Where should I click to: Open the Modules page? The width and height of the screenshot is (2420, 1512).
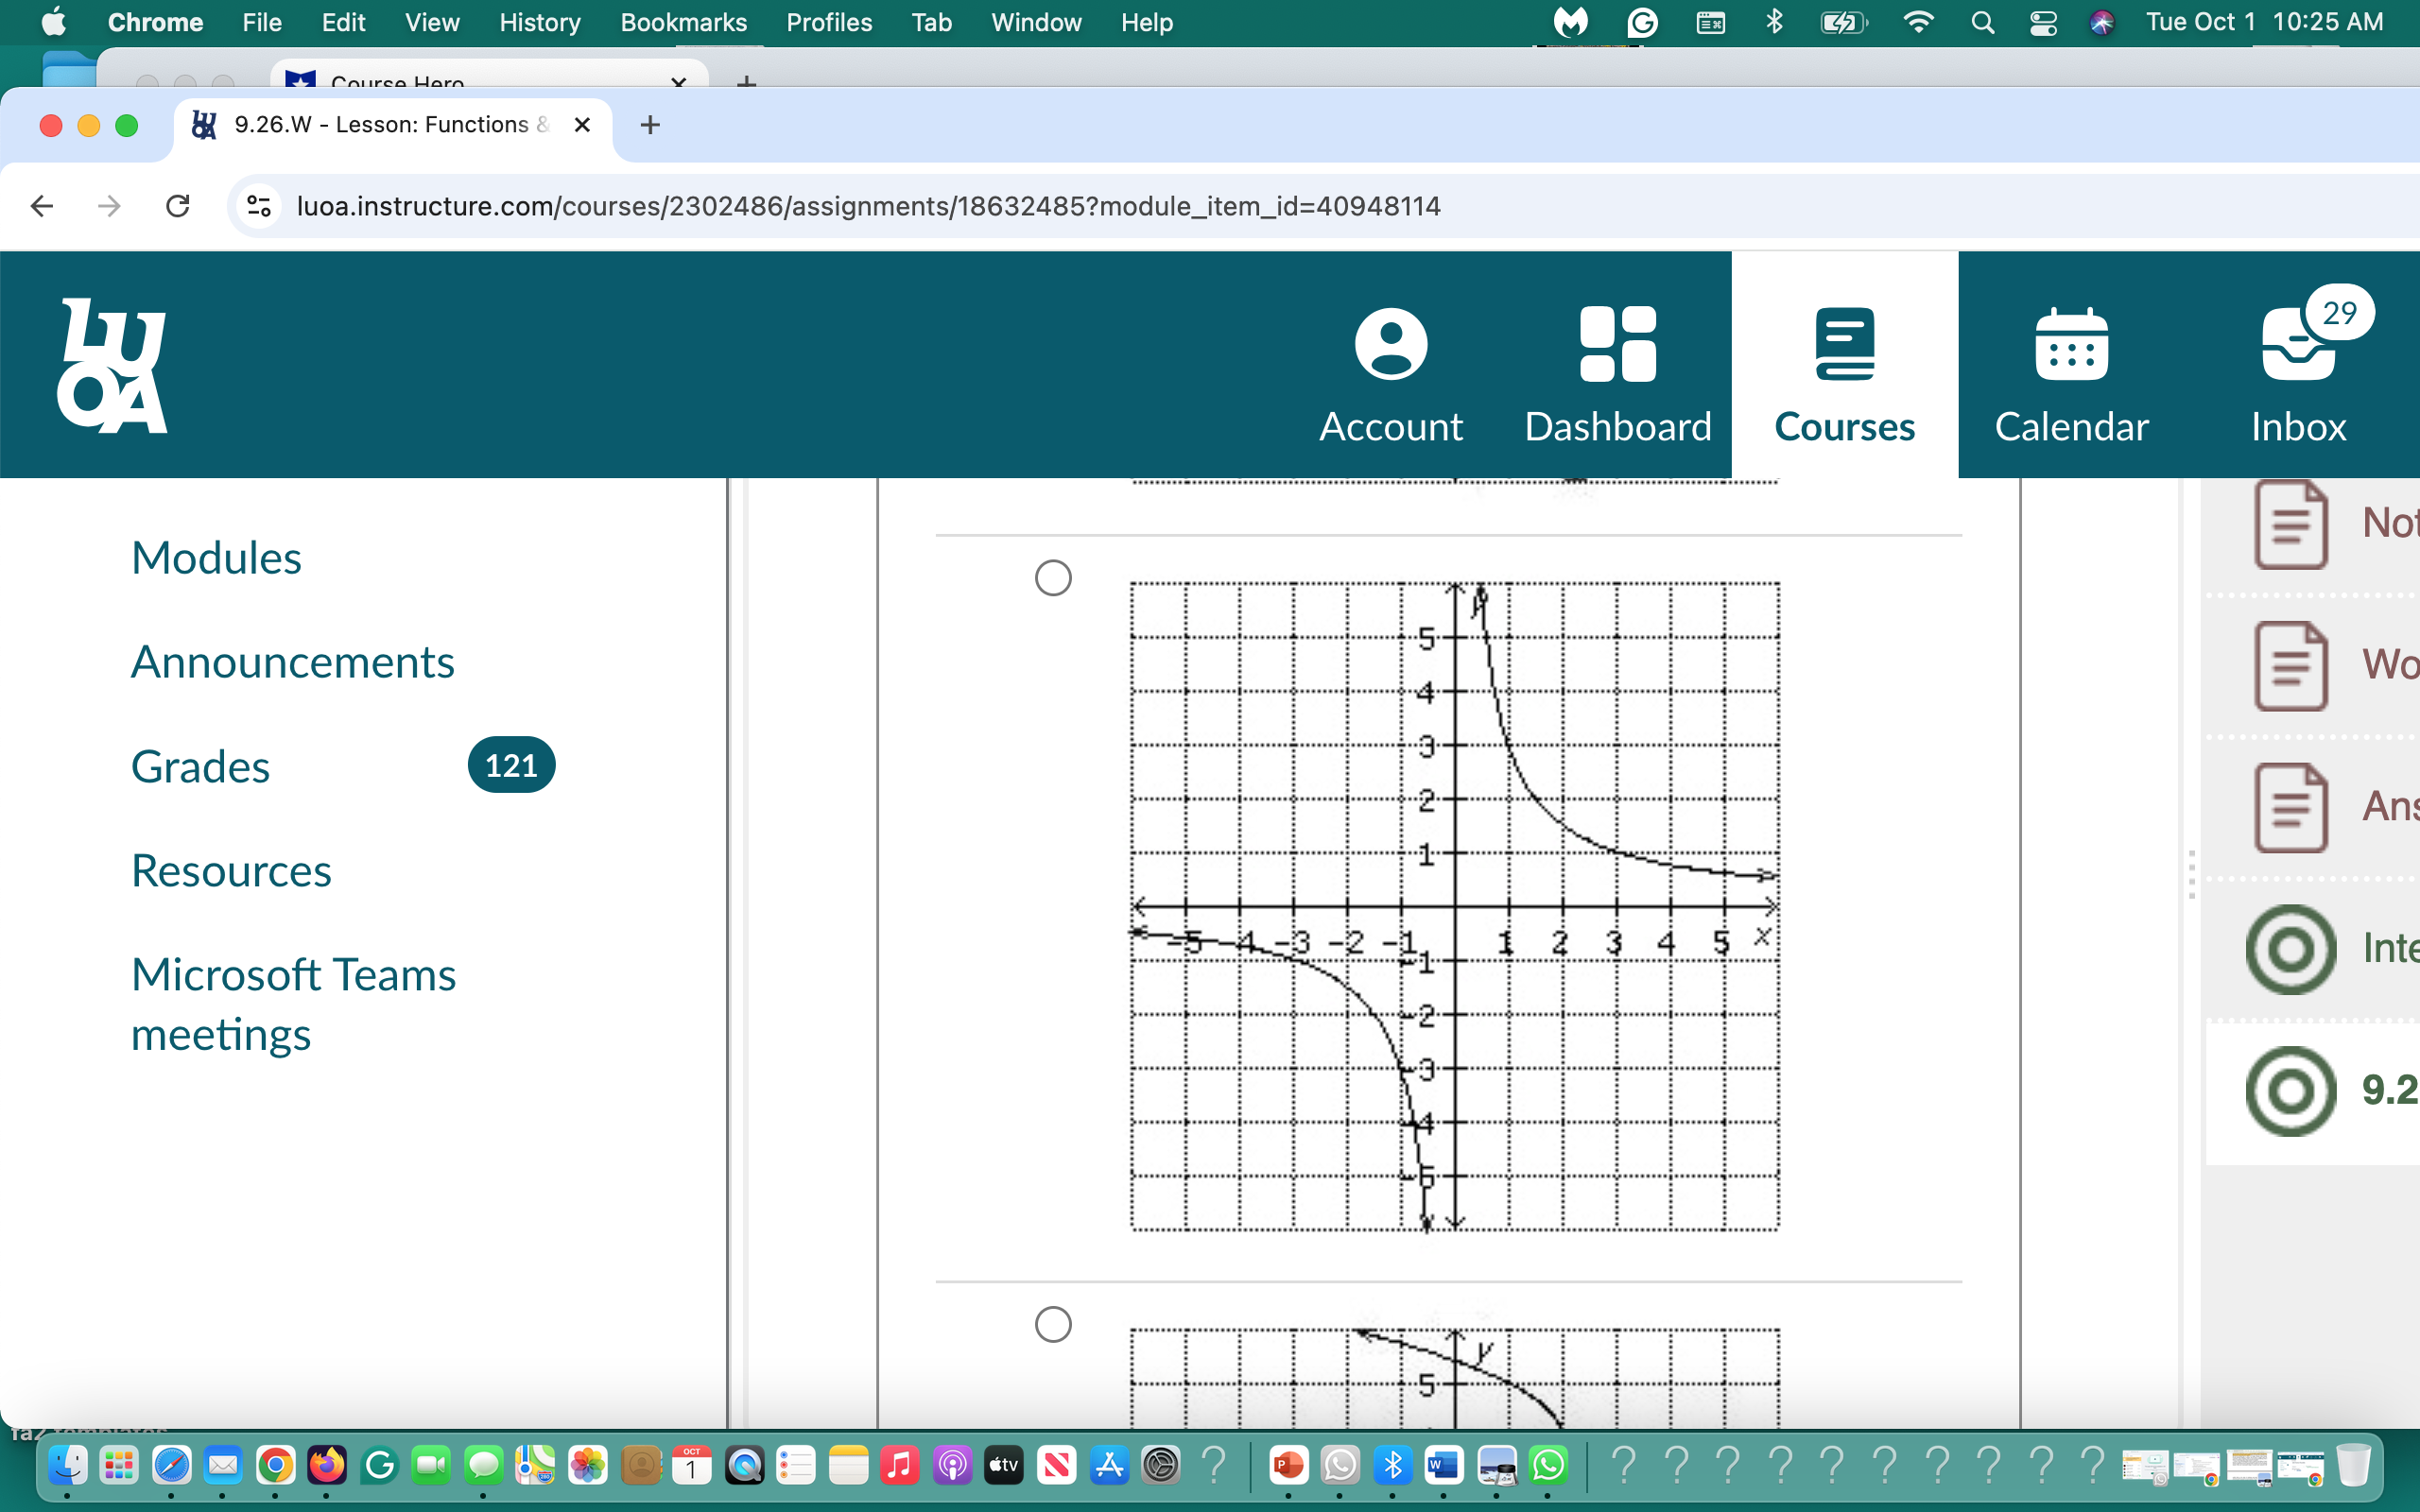coord(216,558)
